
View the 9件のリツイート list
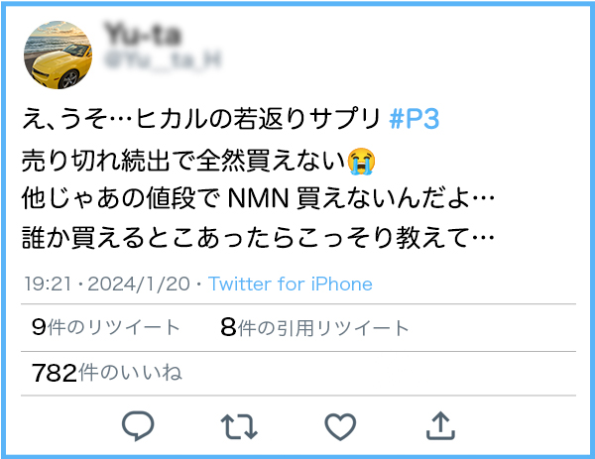(x=106, y=327)
